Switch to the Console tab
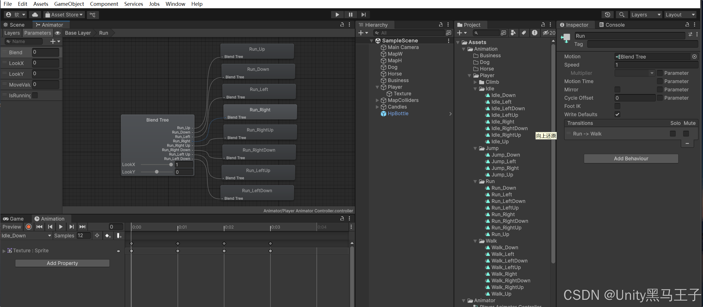 click(x=612, y=25)
